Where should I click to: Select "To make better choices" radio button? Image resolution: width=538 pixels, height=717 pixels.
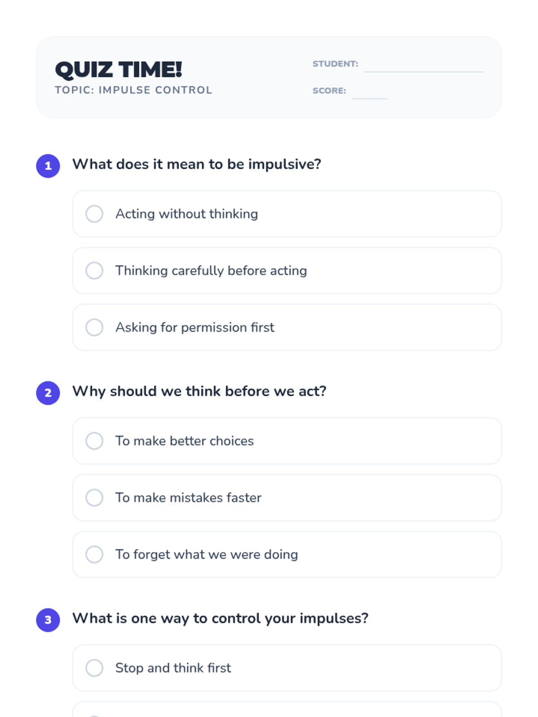[x=94, y=441]
